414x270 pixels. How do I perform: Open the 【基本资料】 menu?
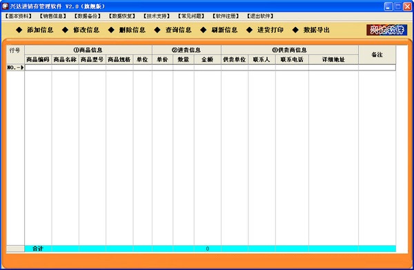click(18, 16)
